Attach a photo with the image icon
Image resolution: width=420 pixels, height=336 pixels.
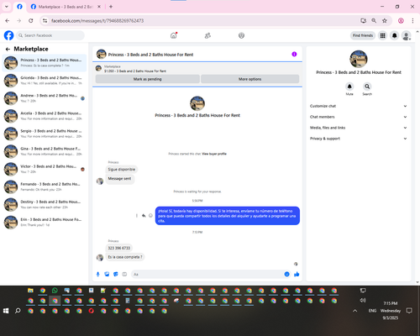click(x=107, y=274)
